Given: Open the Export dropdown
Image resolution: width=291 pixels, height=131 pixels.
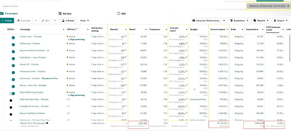Looking at the screenshot, I should click(281, 21).
